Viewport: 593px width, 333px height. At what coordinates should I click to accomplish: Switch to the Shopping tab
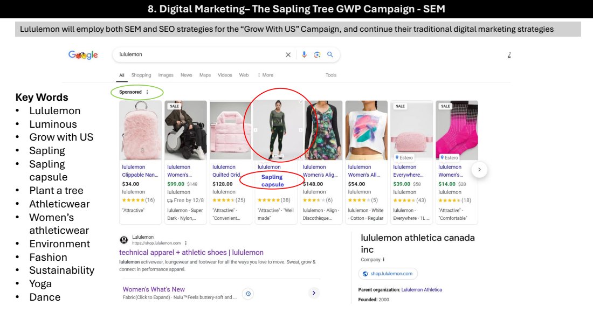pyautogui.click(x=141, y=75)
